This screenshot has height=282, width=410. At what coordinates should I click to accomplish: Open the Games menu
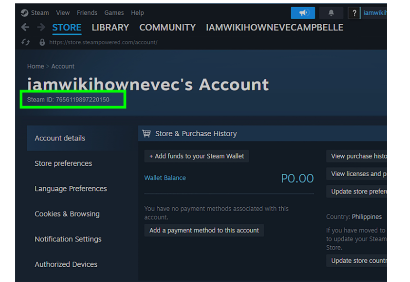click(114, 13)
